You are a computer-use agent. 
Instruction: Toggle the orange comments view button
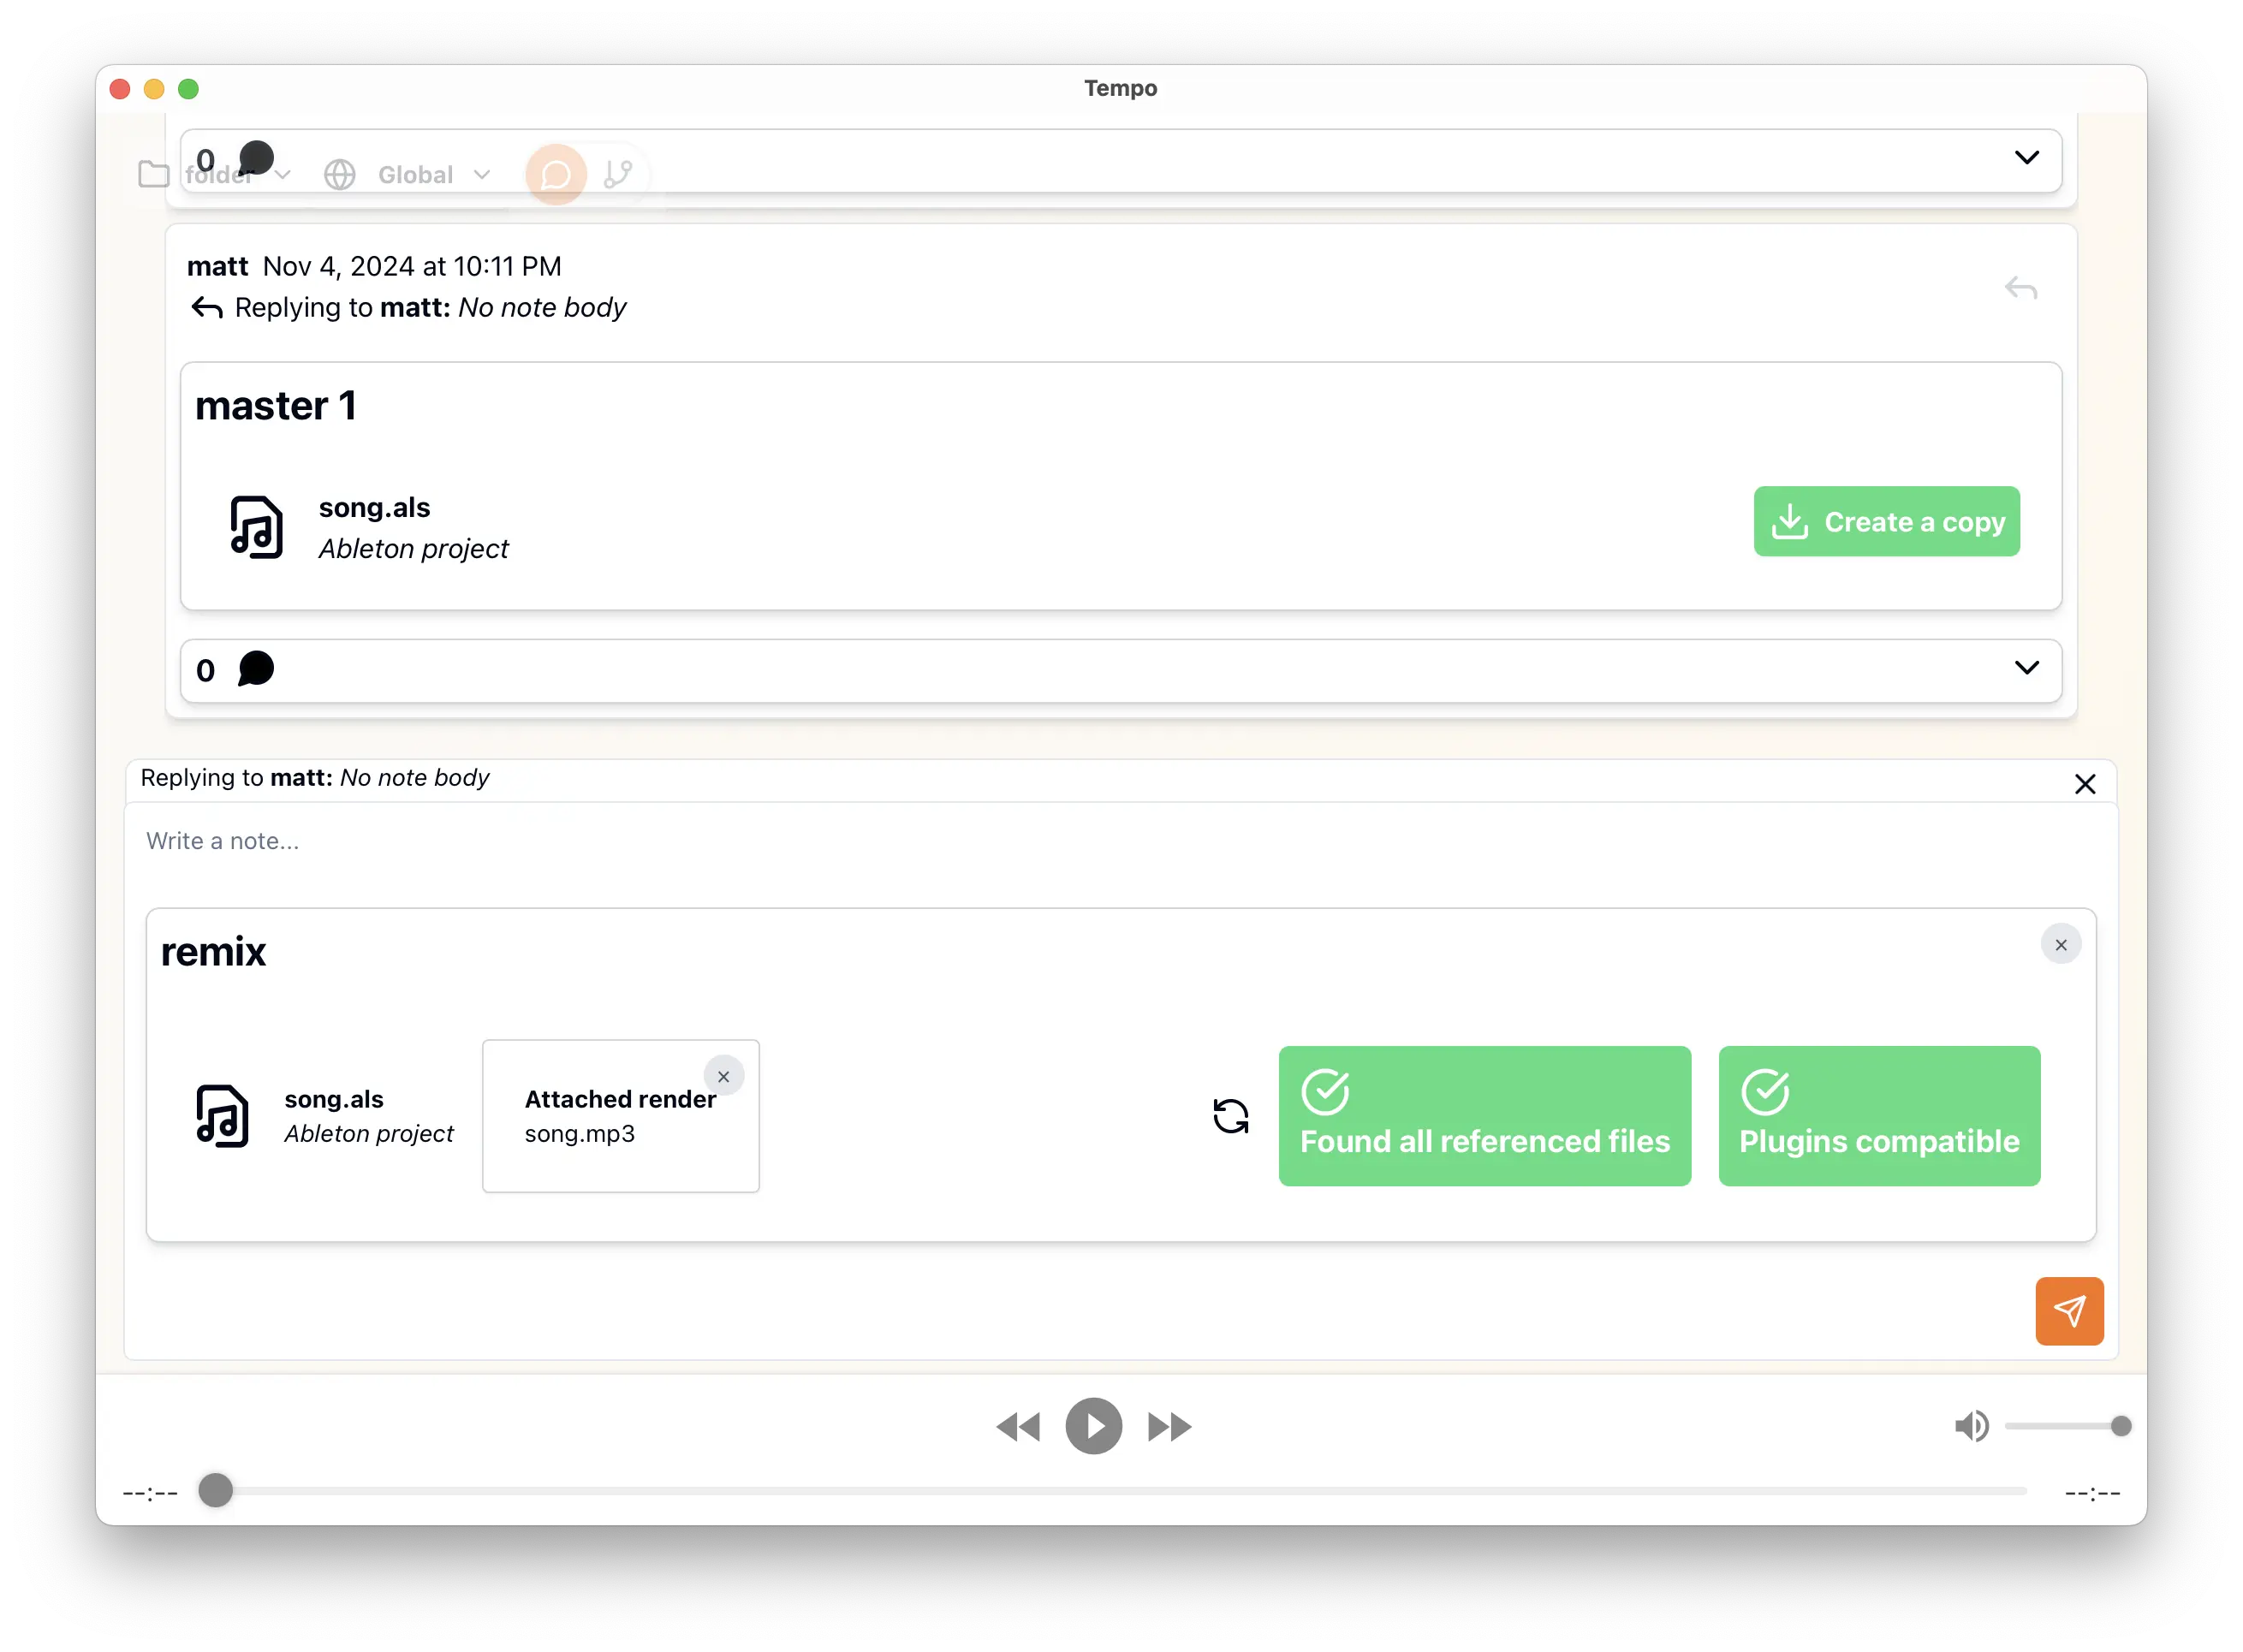pyautogui.click(x=556, y=175)
